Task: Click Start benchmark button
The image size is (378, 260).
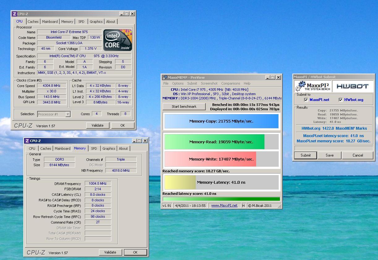Action: point(184,107)
